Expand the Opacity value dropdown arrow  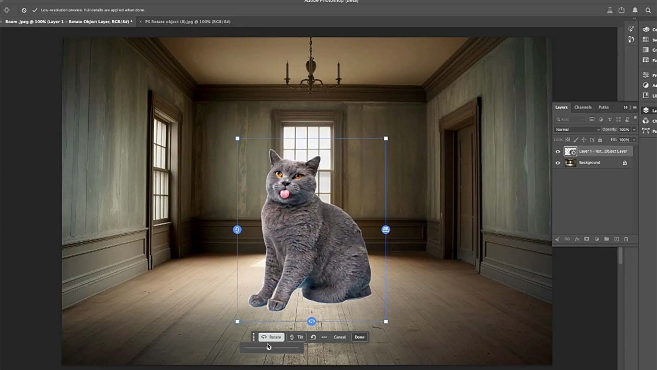pyautogui.click(x=634, y=129)
